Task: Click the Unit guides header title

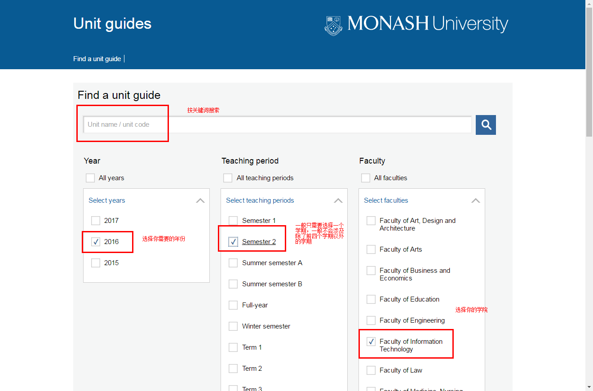Action: pos(112,24)
